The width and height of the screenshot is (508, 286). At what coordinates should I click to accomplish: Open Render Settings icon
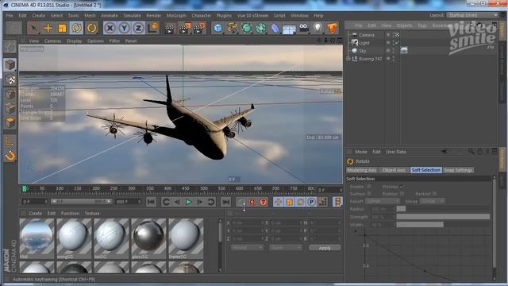tap(199, 29)
